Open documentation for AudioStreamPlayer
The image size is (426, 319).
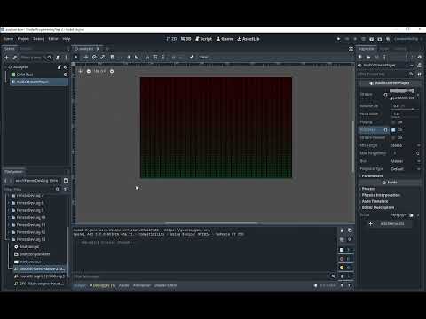point(419,66)
